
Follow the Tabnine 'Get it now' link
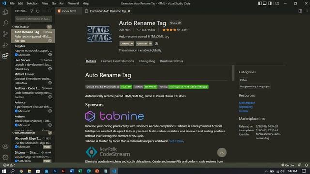[x=176, y=141]
